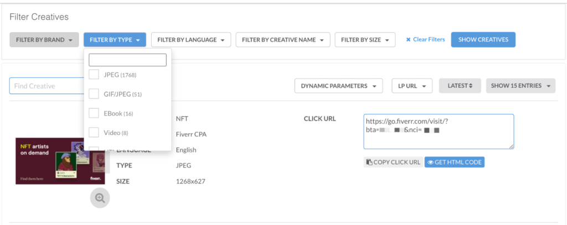
Task: Enable the EBook (16) checkbox
Action: [94, 113]
